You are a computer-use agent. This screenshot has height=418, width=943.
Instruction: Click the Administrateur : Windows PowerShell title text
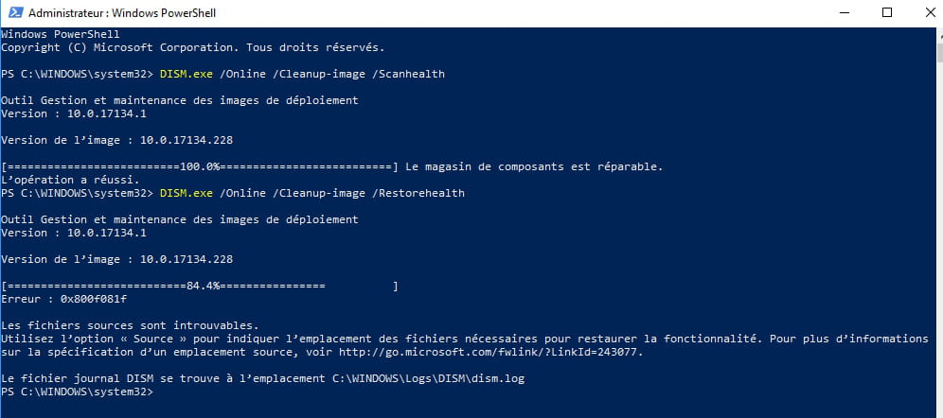[x=122, y=12]
